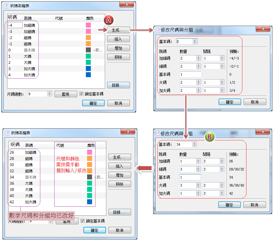Viewport: 274px width, 242px height.
Task: Adjust 尺碼總數 stepper showing 9 in top-left dialog
Action: coord(49,94)
